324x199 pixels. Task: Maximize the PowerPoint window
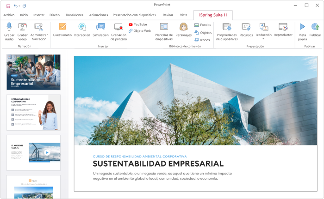(306, 6)
